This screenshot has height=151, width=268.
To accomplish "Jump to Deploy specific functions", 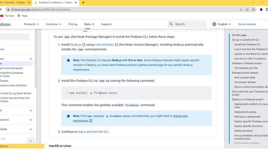I will coord(248,126).
